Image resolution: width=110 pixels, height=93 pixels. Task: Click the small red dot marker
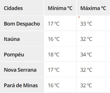pos(79,17)
